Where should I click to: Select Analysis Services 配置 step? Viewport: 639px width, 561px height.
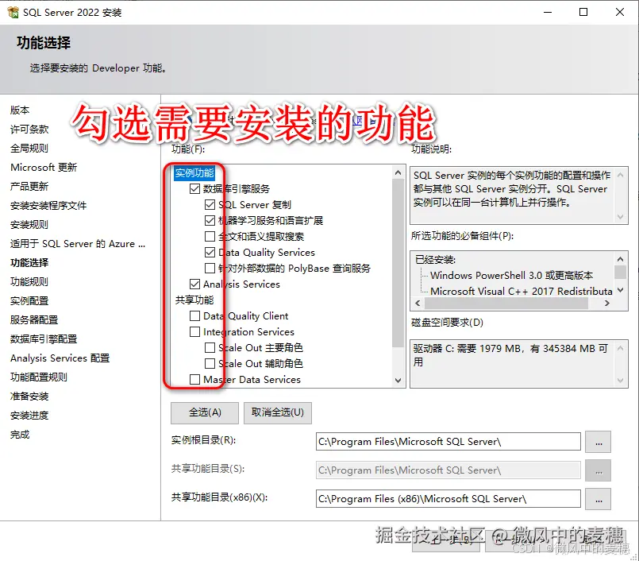coord(59,358)
